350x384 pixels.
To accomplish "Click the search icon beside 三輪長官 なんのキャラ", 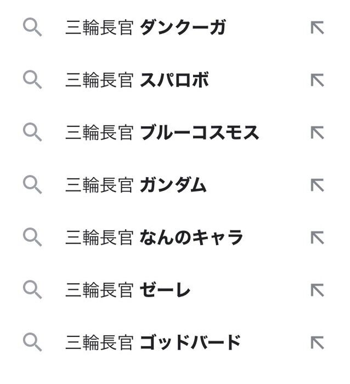I will click(32, 238).
